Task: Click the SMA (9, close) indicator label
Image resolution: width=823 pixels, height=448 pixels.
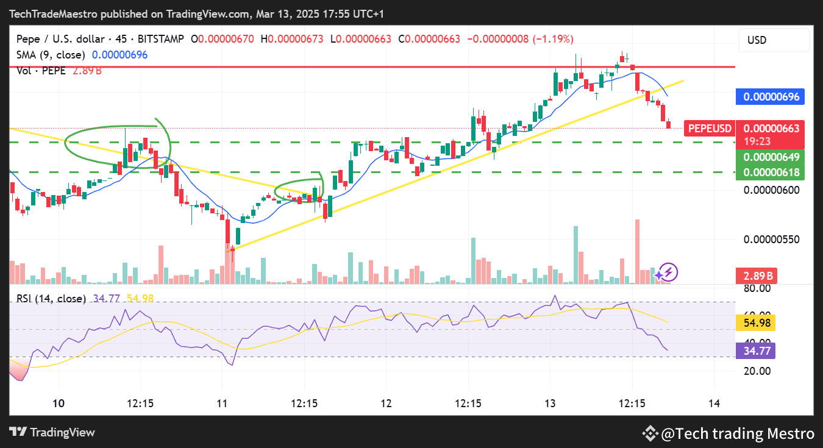Action: point(52,55)
